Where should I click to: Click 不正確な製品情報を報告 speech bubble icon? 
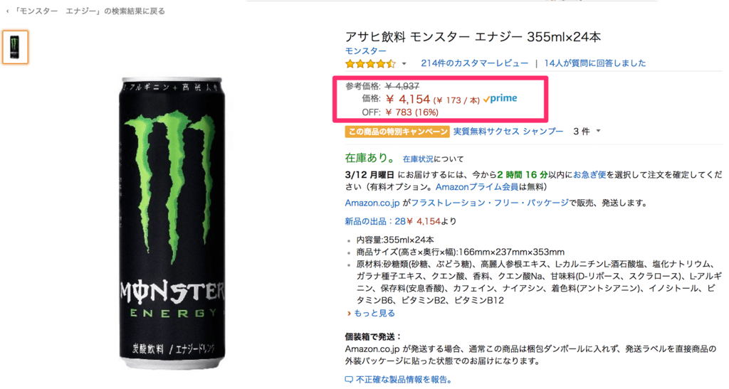(x=349, y=380)
